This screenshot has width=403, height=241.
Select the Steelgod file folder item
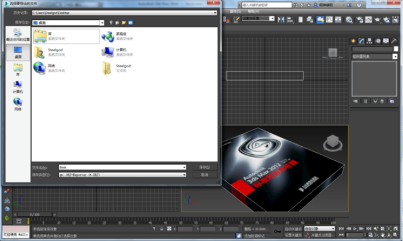tap(117, 68)
